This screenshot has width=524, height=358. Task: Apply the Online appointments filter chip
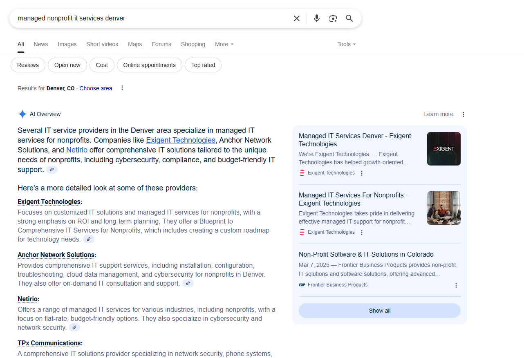(x=150, y=65)
